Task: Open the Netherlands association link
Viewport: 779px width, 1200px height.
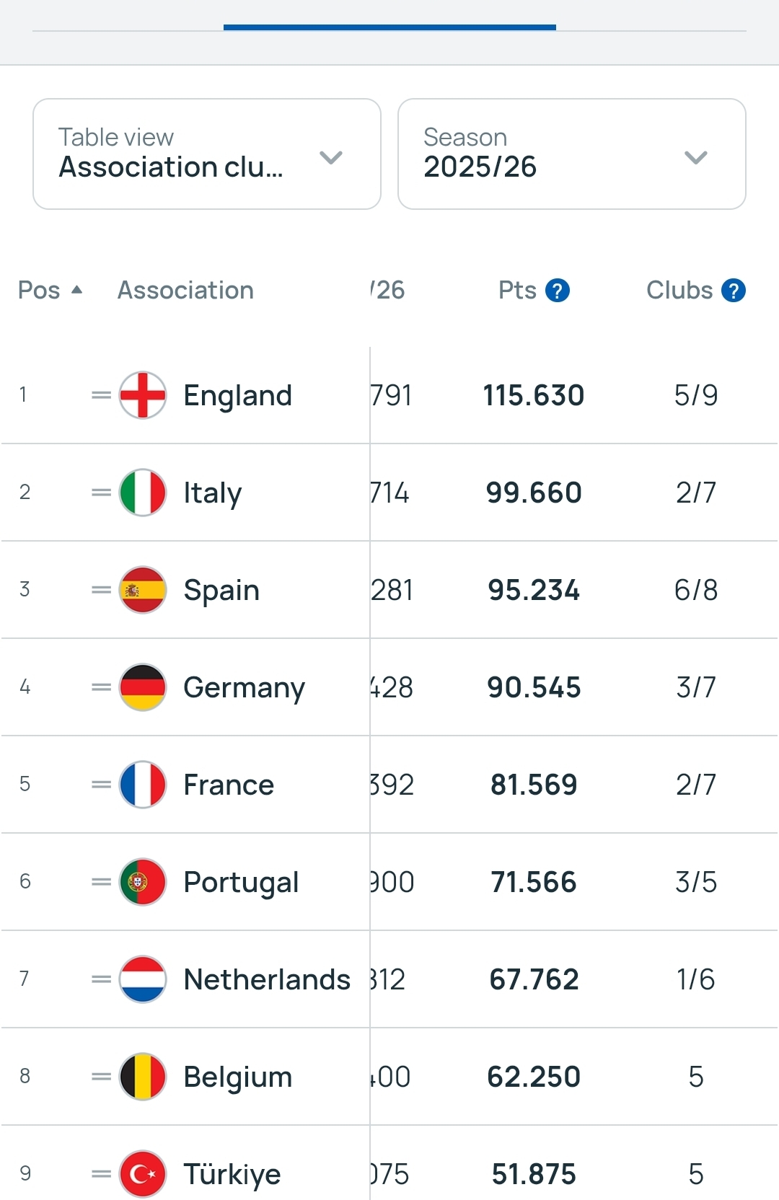Action: [x=267, y=979]
